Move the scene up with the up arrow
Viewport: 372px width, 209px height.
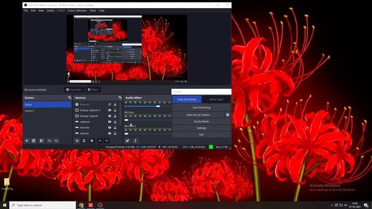tap(49, 140)
